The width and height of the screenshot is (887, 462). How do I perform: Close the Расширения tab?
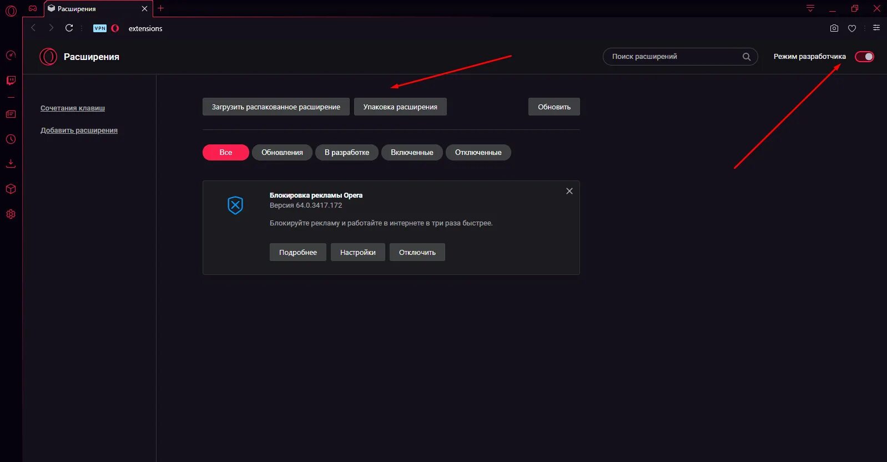[x=144, y=9]
